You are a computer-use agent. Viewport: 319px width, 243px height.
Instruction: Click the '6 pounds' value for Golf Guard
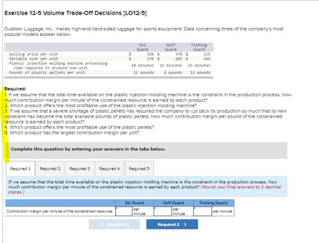point(173,72)
